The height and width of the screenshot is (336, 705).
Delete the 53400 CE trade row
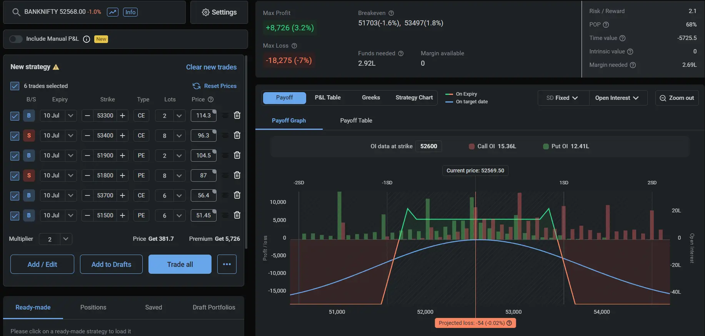pos(237,135)
